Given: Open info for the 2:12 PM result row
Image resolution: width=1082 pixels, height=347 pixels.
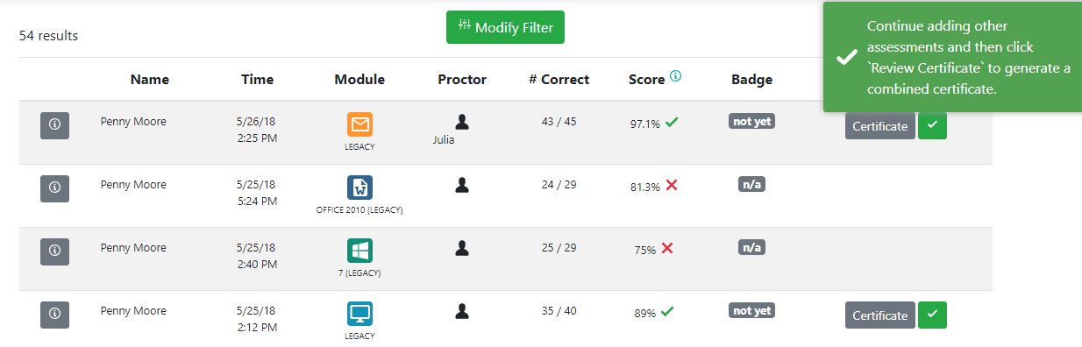Looking at the screenshot, I should point(54,314).
